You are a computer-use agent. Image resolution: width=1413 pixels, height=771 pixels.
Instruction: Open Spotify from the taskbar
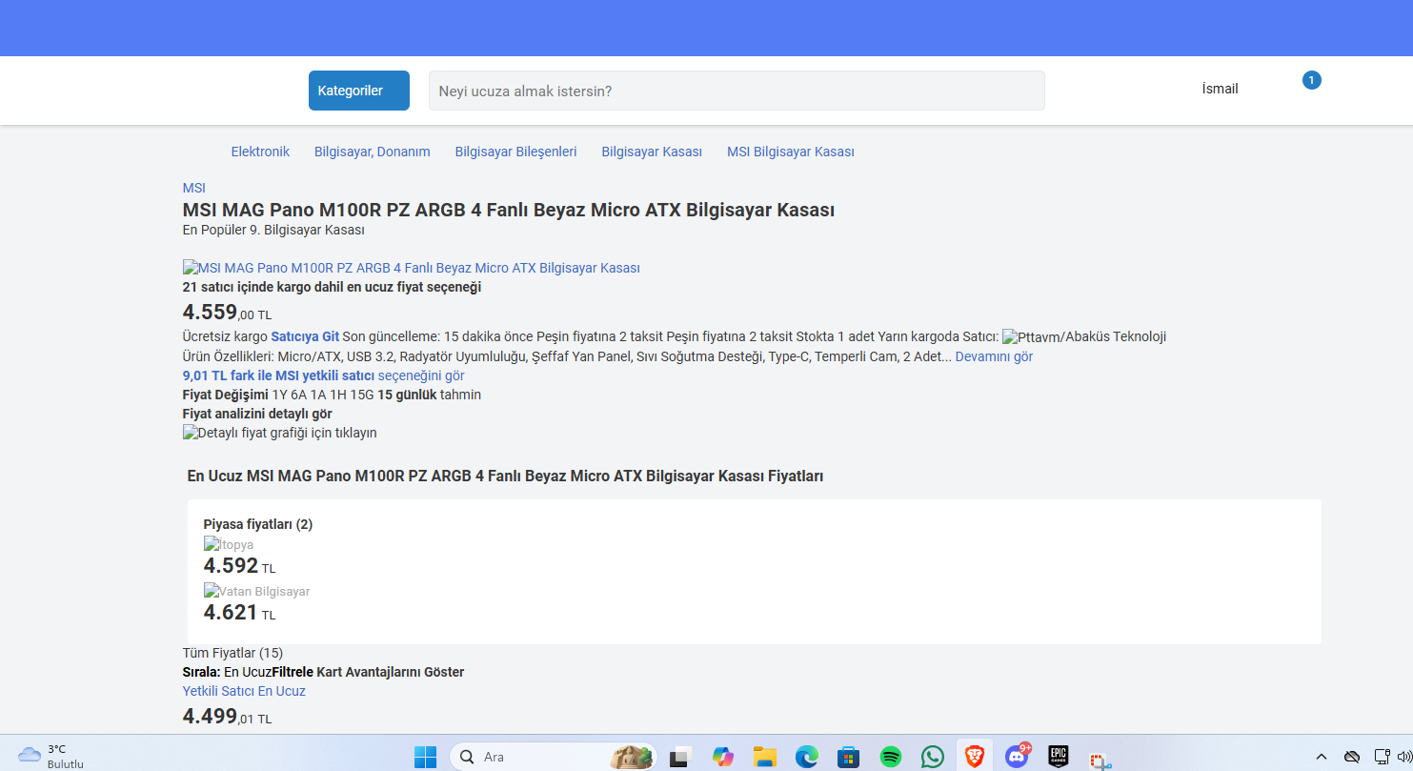click(x=891, y=757)
